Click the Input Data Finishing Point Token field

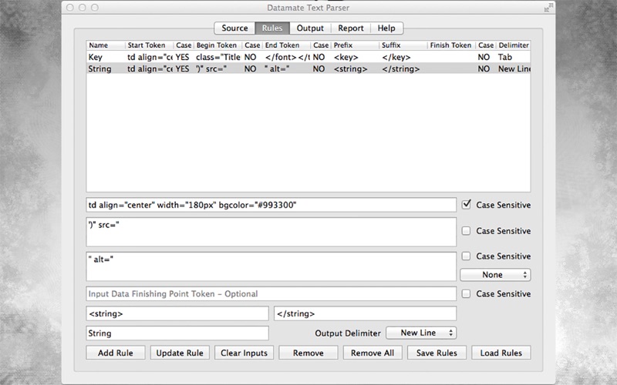(271, 294)
